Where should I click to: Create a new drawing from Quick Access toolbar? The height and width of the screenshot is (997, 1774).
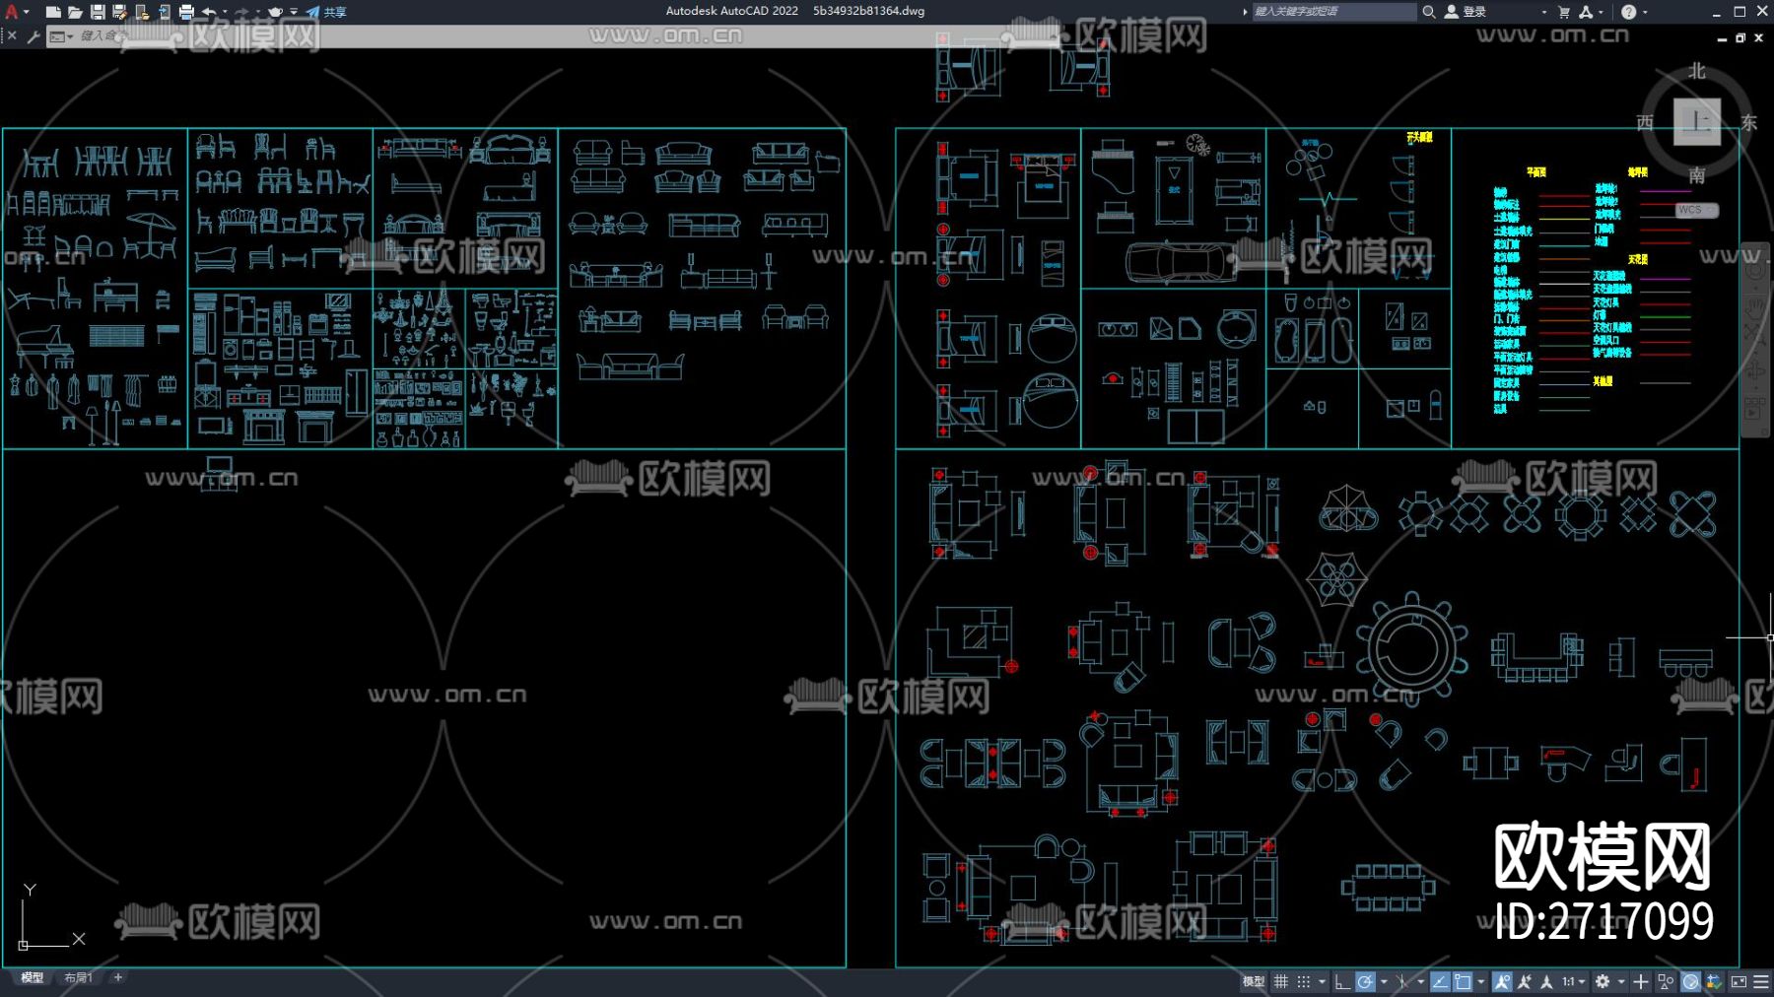pyautogui.click(x=53, y=12)
